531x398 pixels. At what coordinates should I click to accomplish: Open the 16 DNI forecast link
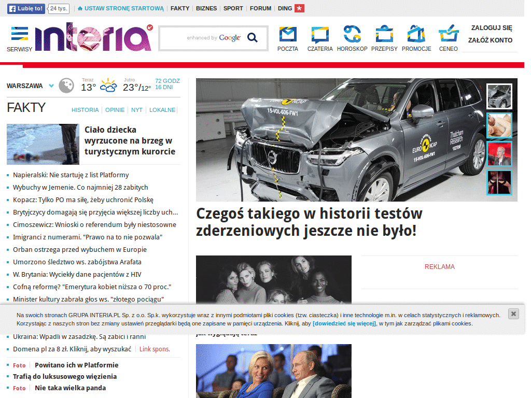[164, 87]
